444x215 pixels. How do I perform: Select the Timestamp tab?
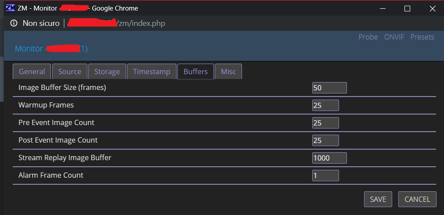point(152,72)
